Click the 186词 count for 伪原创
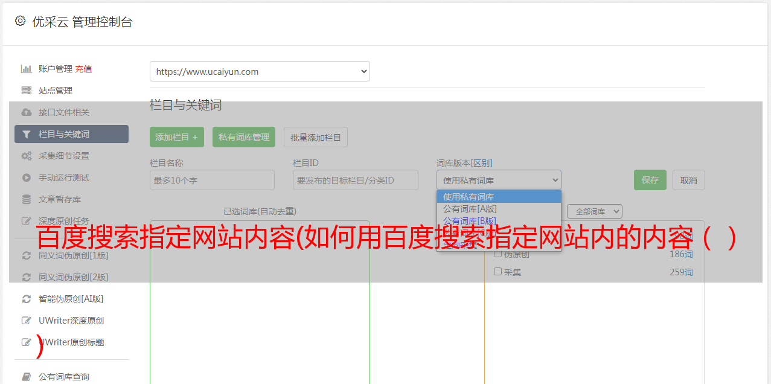This screenshot has height=384, width=771. click(681, 254)
